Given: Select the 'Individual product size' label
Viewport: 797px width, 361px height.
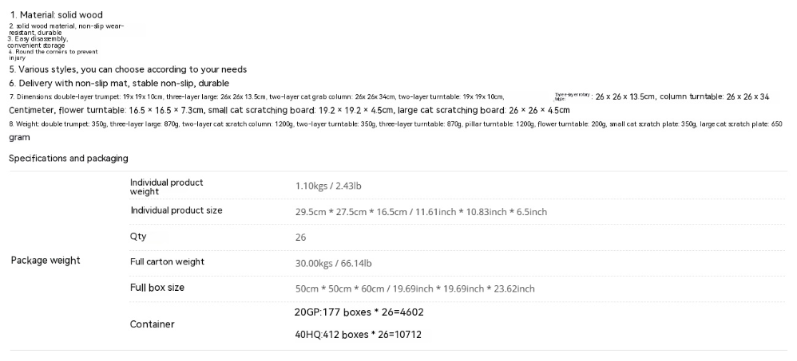Looking at the screenshot, I should point(176,210).
